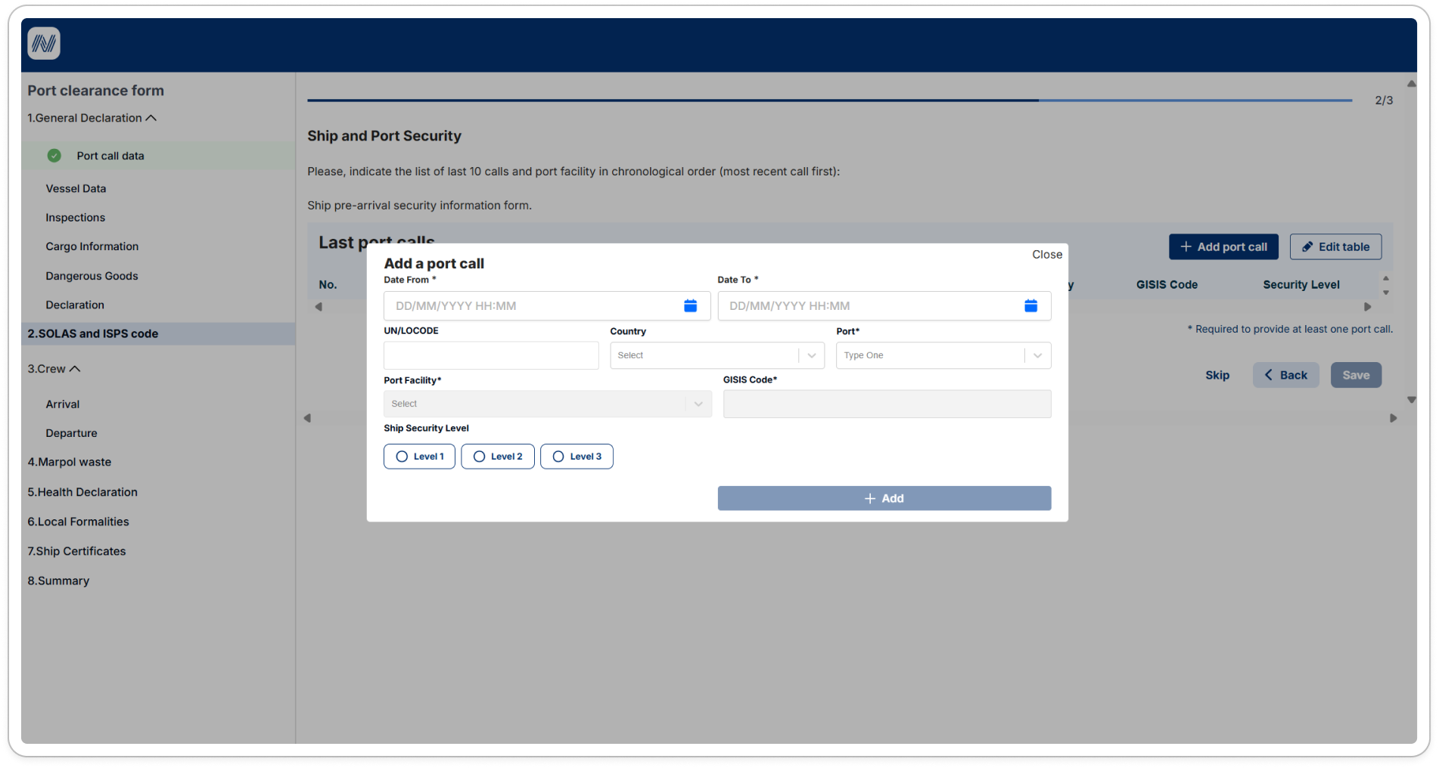Viewport: 1439px width, 768px height.
Task: Open the Port Facility select dropdown
Action: click(x=548, y=404)
